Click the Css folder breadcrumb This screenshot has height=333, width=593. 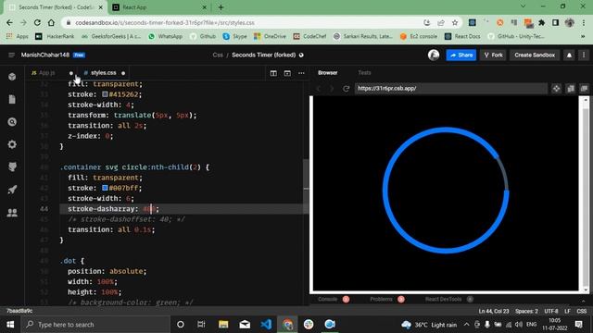[x=218, y=55]
